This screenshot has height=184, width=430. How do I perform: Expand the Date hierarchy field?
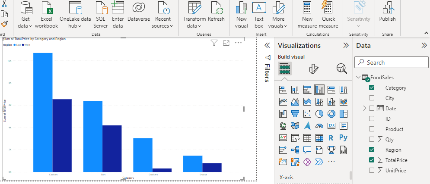pyautogui.click(x=364, y=108)
